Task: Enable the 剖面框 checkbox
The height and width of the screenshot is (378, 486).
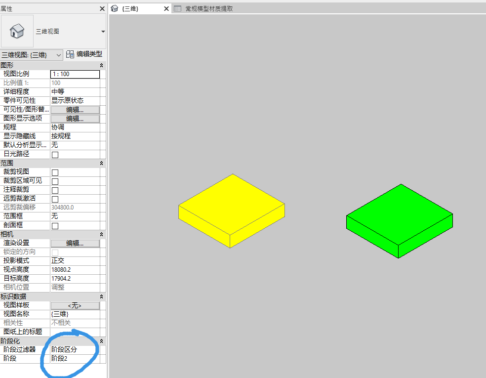Action: coord(55,226)
